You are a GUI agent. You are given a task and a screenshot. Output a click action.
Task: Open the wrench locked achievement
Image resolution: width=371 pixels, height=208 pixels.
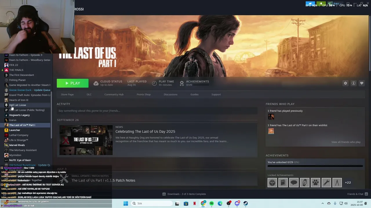tap(326, 183)
